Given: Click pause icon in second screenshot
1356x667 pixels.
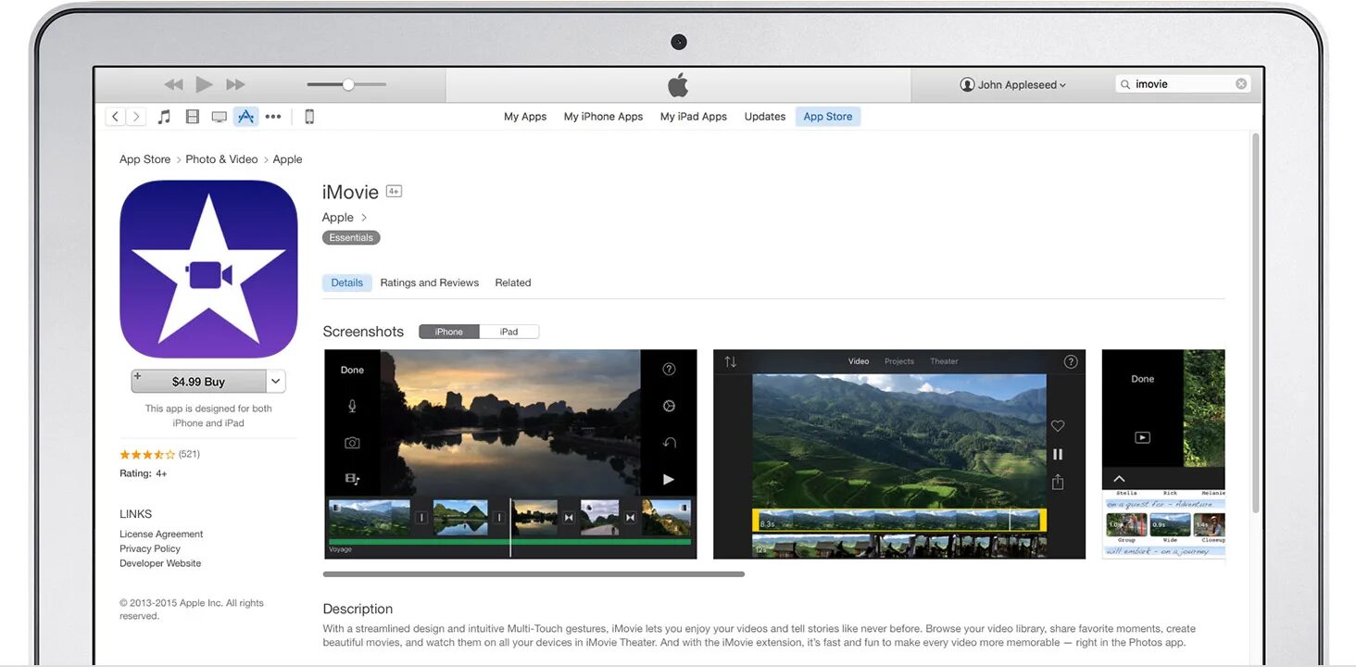Looking at the screenshot, I should (x=1058, y=454).
